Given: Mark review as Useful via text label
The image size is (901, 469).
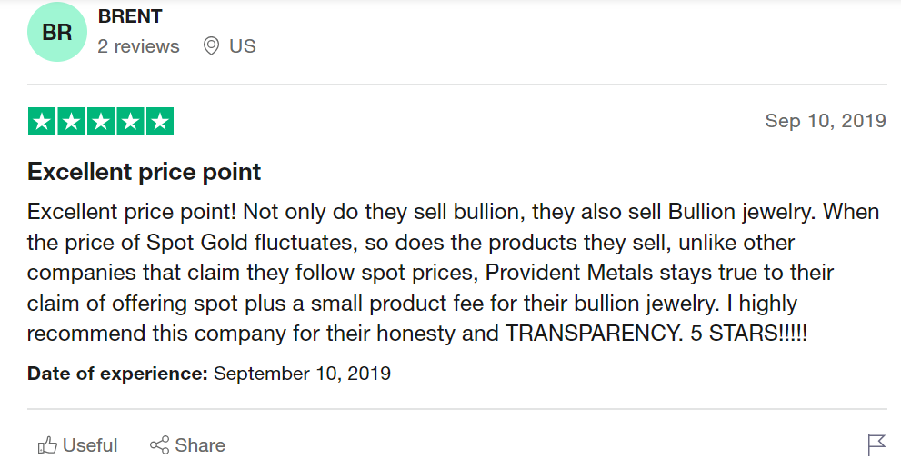Looking at the screenshot, I should [x=90, y=445].
